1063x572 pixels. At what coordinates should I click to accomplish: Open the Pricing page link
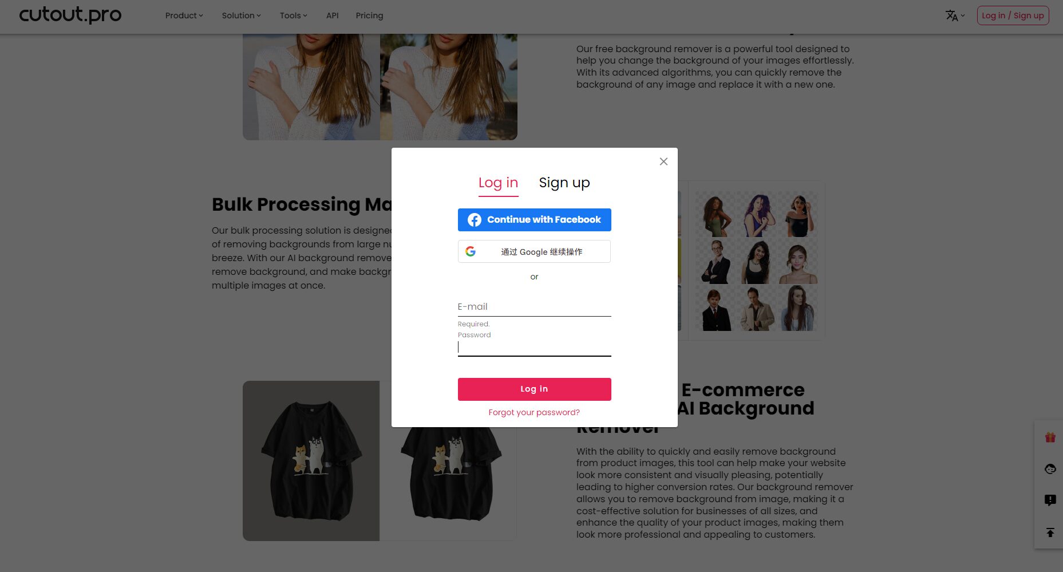click(x=369, y=15)
